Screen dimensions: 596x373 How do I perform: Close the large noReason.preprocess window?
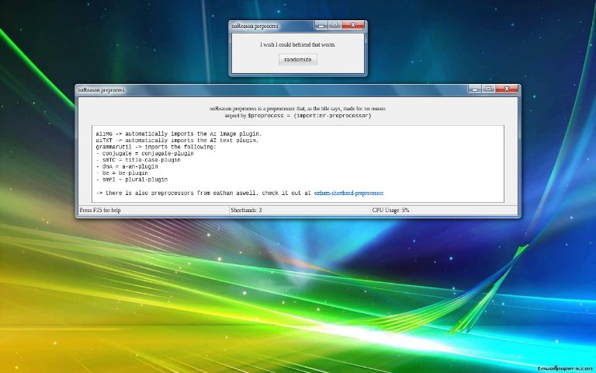508,89
